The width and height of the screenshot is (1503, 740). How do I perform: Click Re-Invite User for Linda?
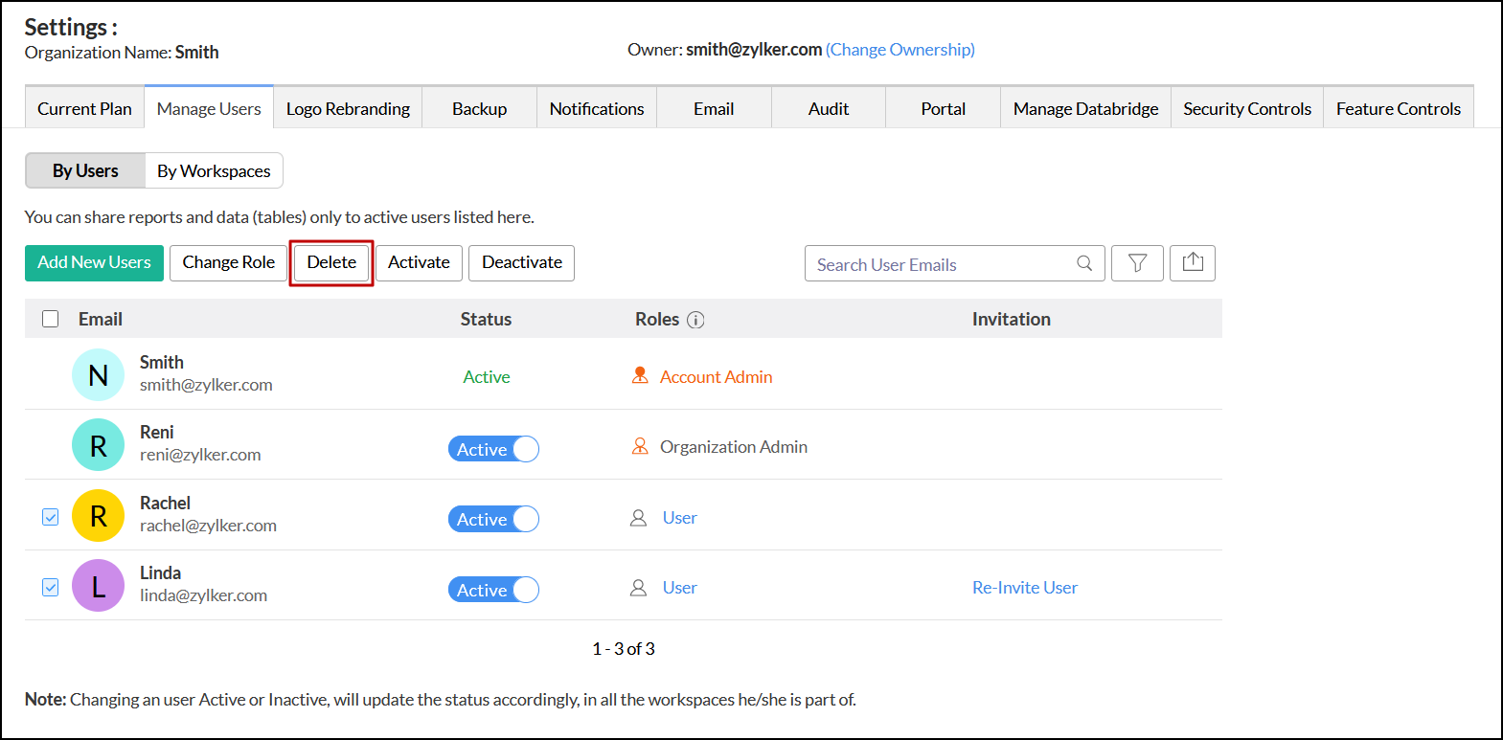point(1024,588)
